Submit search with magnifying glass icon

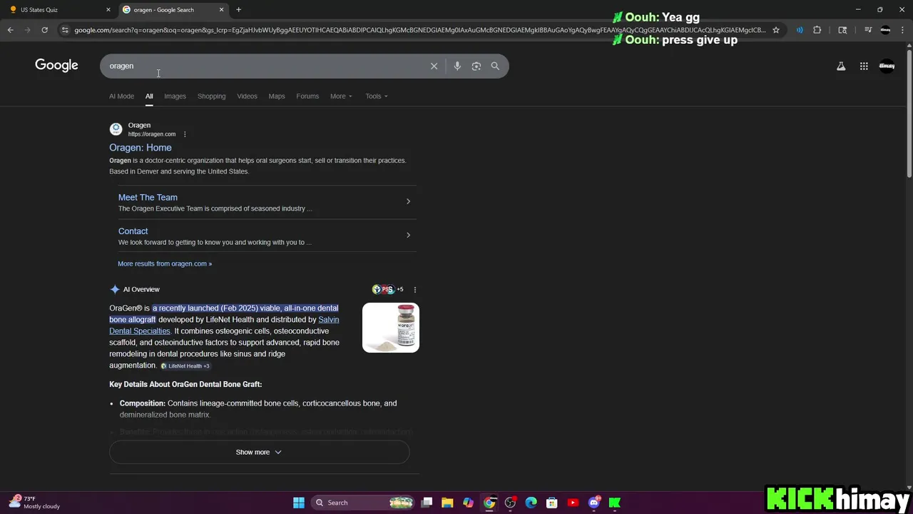click(495, 66)
